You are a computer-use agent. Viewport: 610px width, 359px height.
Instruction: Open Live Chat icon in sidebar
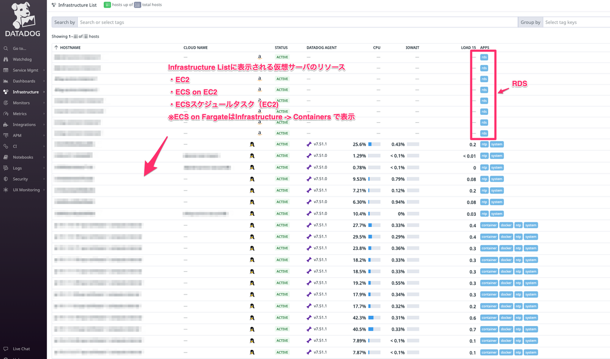coord(6,349)
